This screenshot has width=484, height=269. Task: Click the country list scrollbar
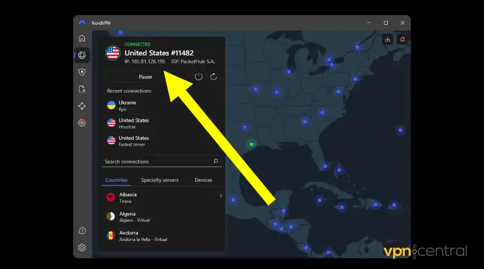(x=221, y=196)
